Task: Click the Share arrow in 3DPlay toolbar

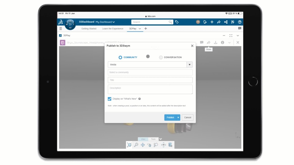Action: pos(209,42)
